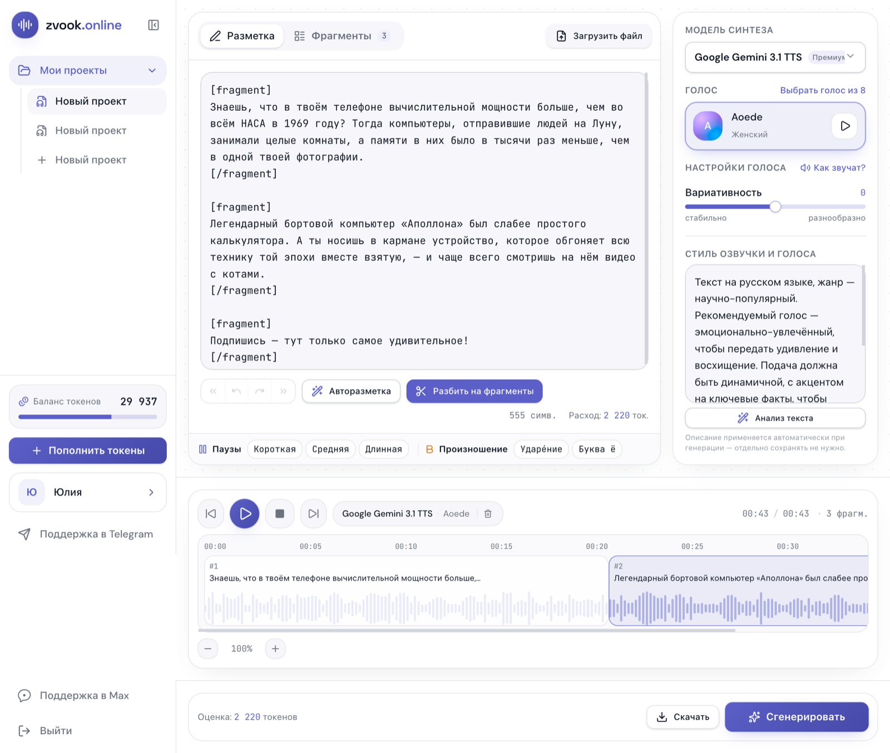
Task: Delete the Google Gemini Aoede track
Action: (488, 514)
